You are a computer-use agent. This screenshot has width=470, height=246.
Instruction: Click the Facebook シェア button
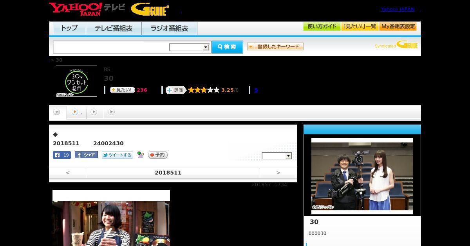pyautogui.click(x=86, y=155)
